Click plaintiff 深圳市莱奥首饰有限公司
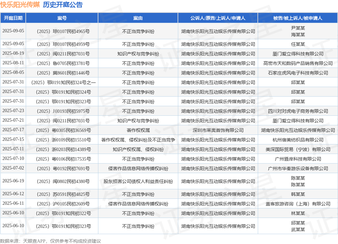The image size is (338, 244). point(218,130)
